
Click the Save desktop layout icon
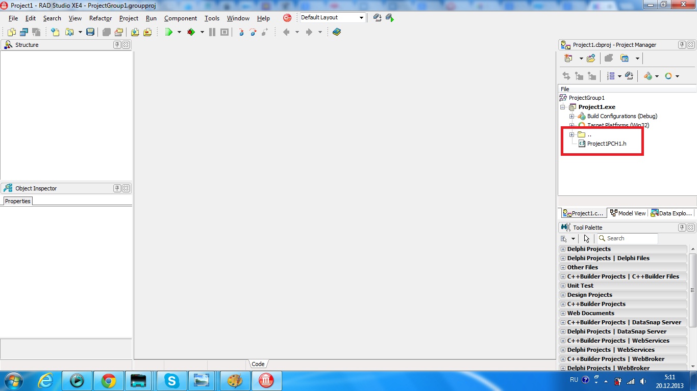pyautogui.click(x=378, y=18)
